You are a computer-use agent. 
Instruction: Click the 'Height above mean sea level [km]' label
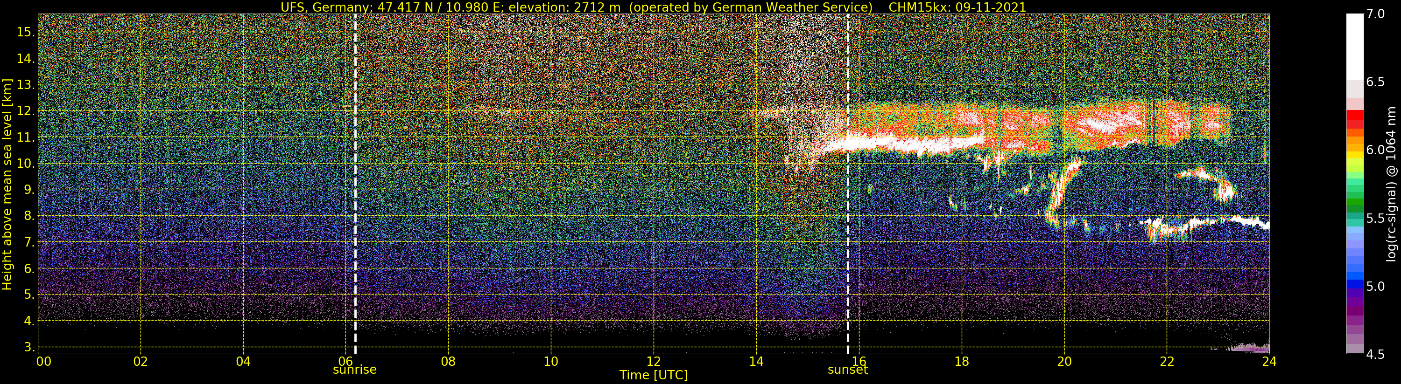(x=7, y=184)
